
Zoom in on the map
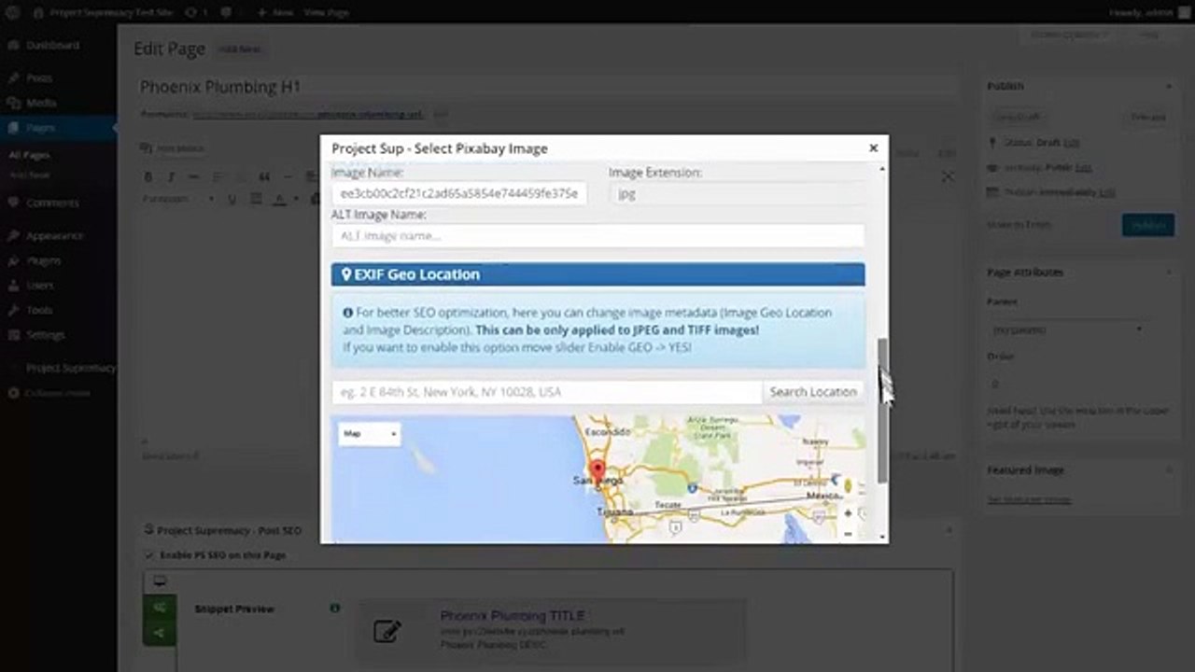pos(848,512)
